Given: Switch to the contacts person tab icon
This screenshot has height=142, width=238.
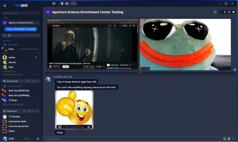Looking at the screenshot, I should [4, 35].
